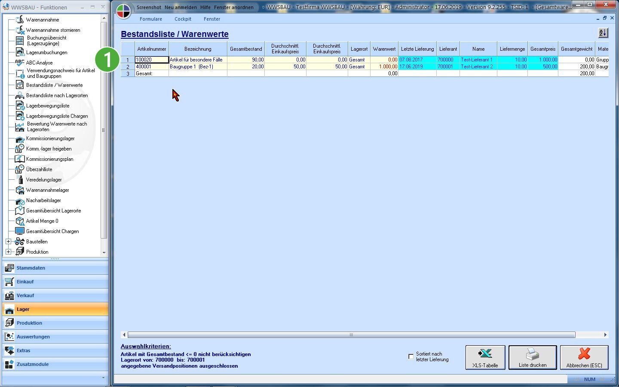
Task: Click the Stammdaten section icon
Action: coord(9,268)
